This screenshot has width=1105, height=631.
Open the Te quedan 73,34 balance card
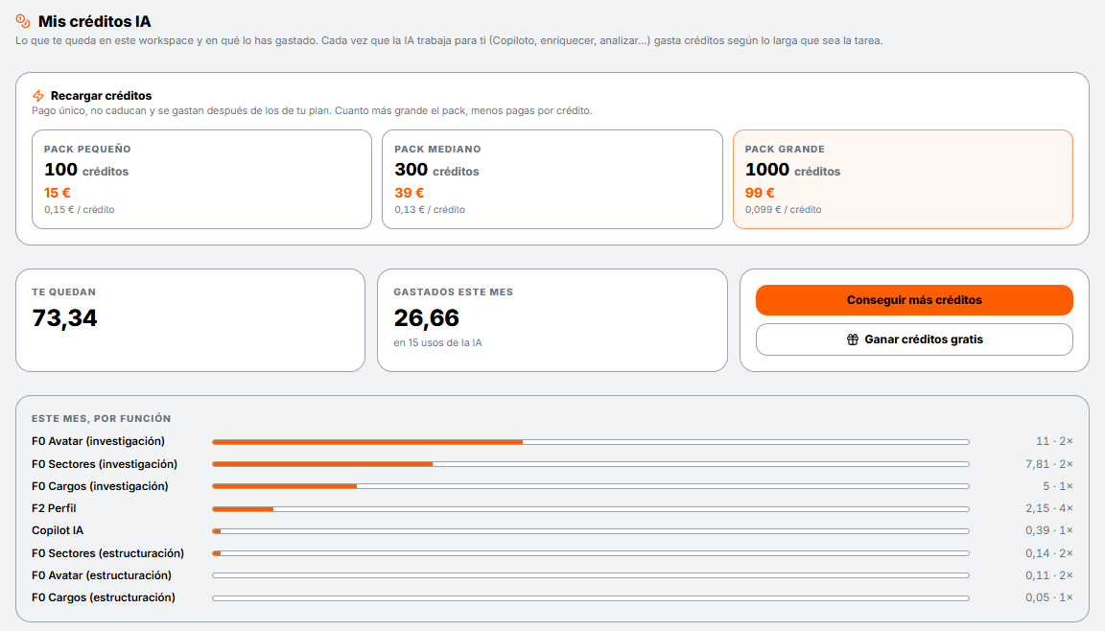coord(190,320)
